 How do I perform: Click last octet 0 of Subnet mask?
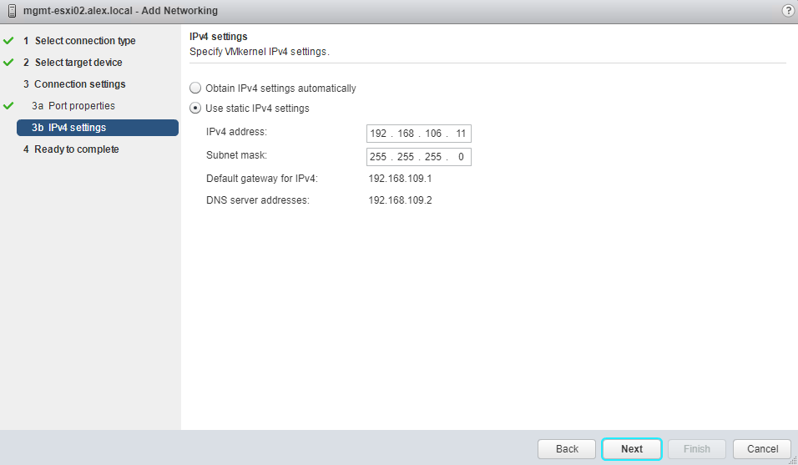(461, 157)
